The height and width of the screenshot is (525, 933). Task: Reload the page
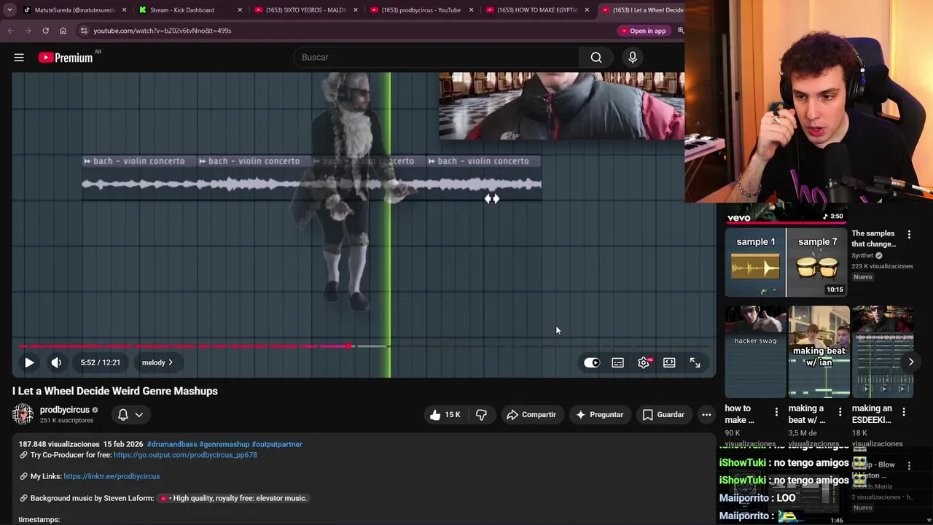(x=45, y=31)
